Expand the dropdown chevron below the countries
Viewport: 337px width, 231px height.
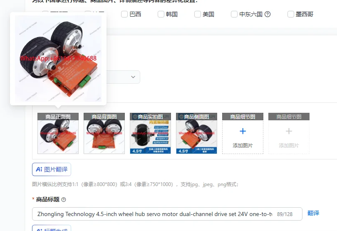pyautogui.click(x=133, y=77)
